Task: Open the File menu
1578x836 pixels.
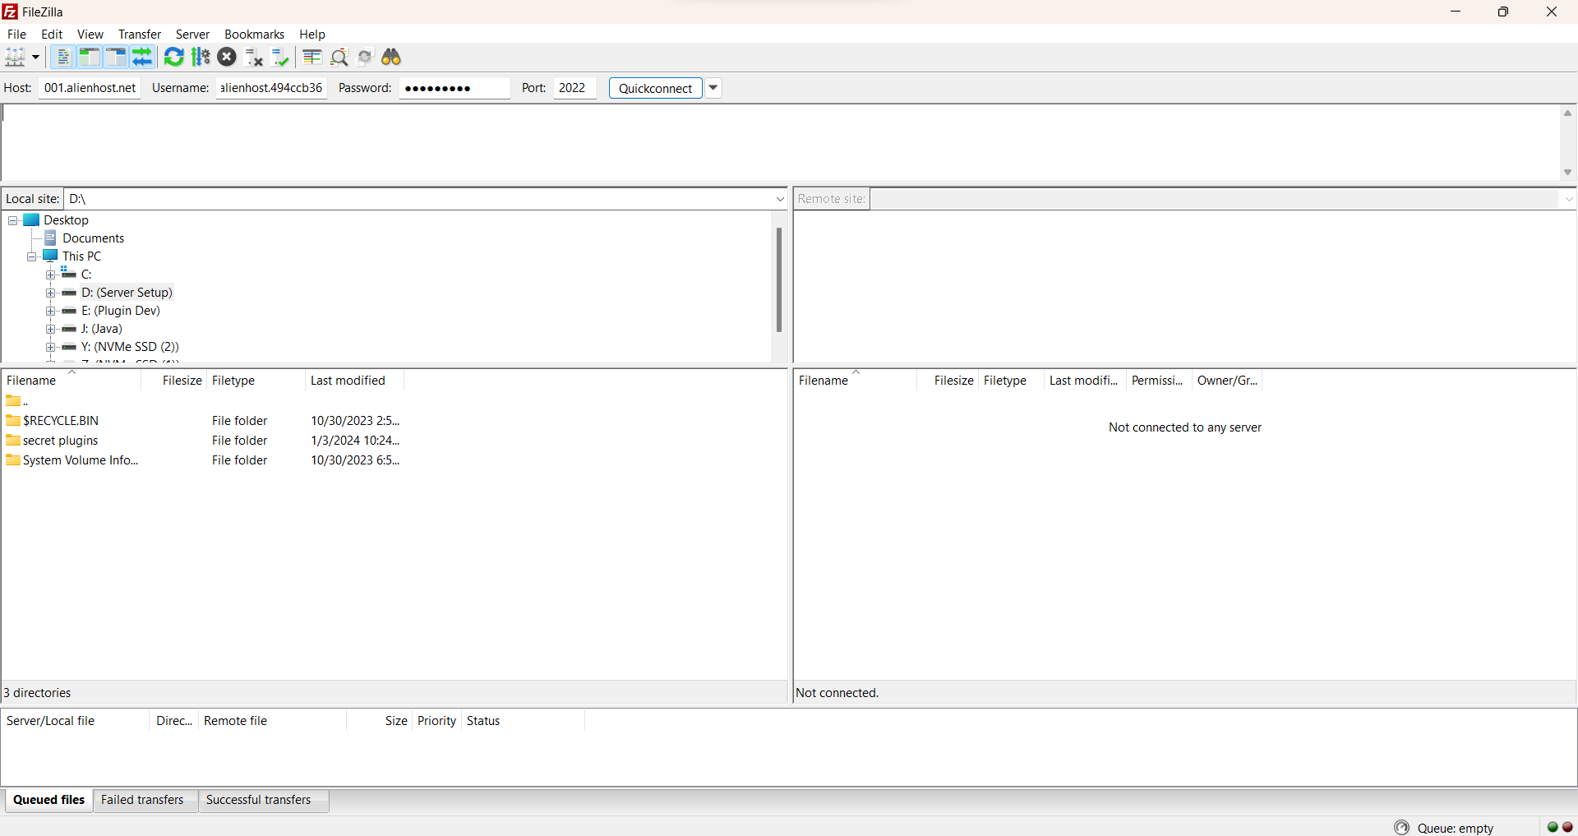Action: pos(16,35)
